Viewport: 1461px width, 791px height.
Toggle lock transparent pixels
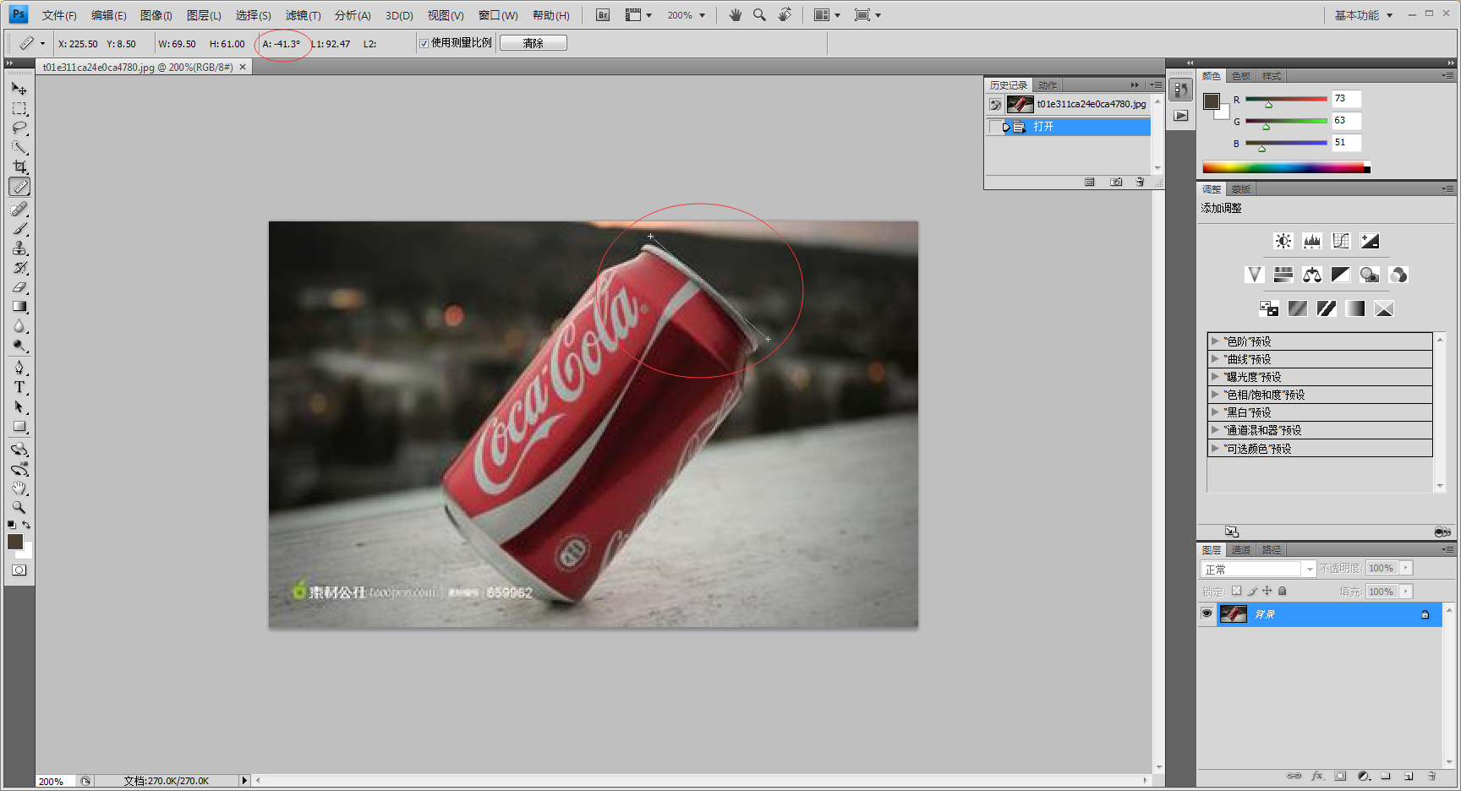pos(1236,592)
